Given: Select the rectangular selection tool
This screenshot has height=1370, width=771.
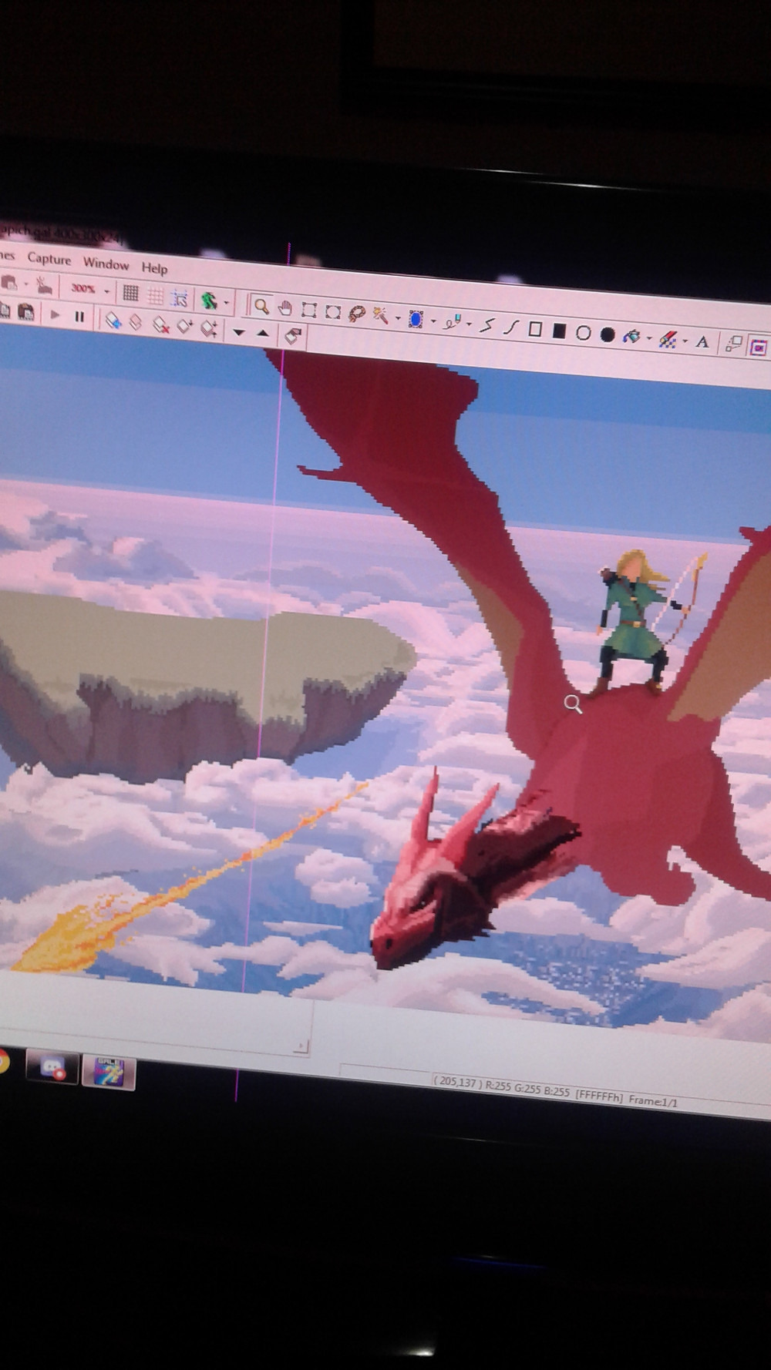Looking at the screenshot, I should (x=309, y=310).
